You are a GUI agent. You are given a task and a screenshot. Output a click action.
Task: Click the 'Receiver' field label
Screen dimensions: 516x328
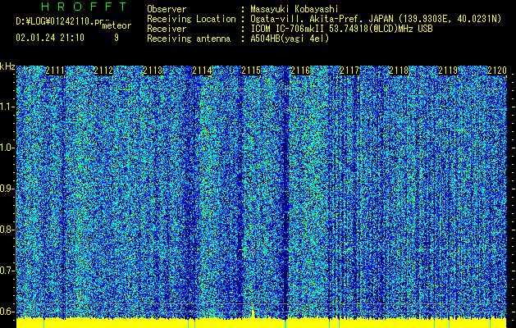167,29
